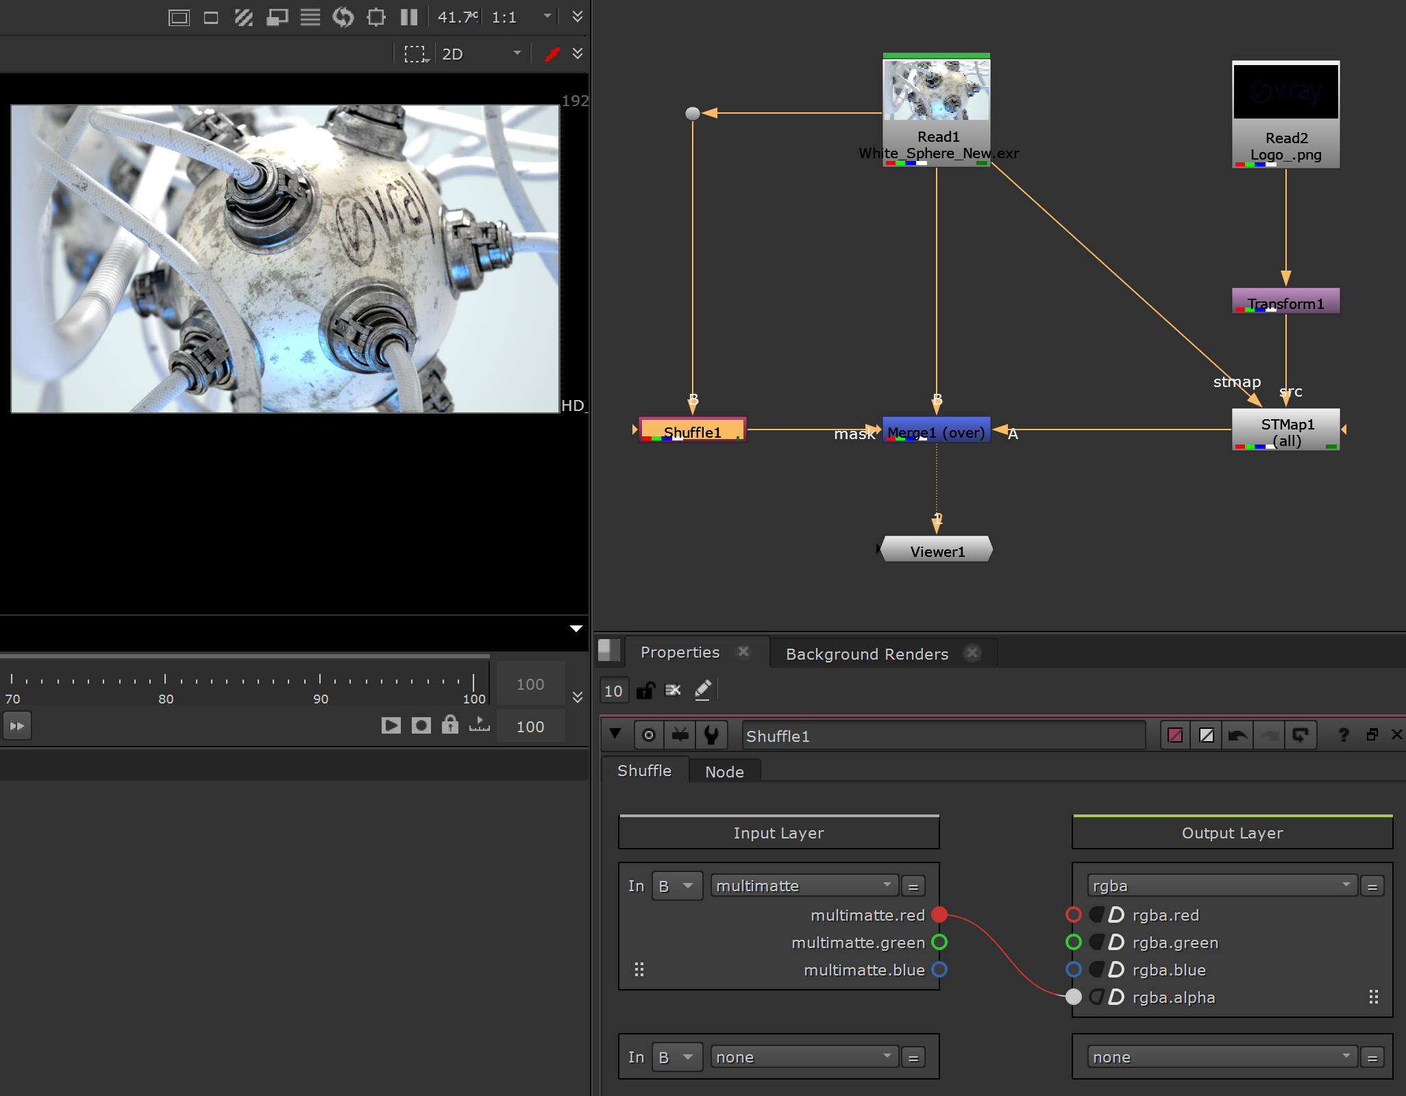
Task: Click the lock properties panel icon
Action: pyautogui.click(x=645, y=690)
